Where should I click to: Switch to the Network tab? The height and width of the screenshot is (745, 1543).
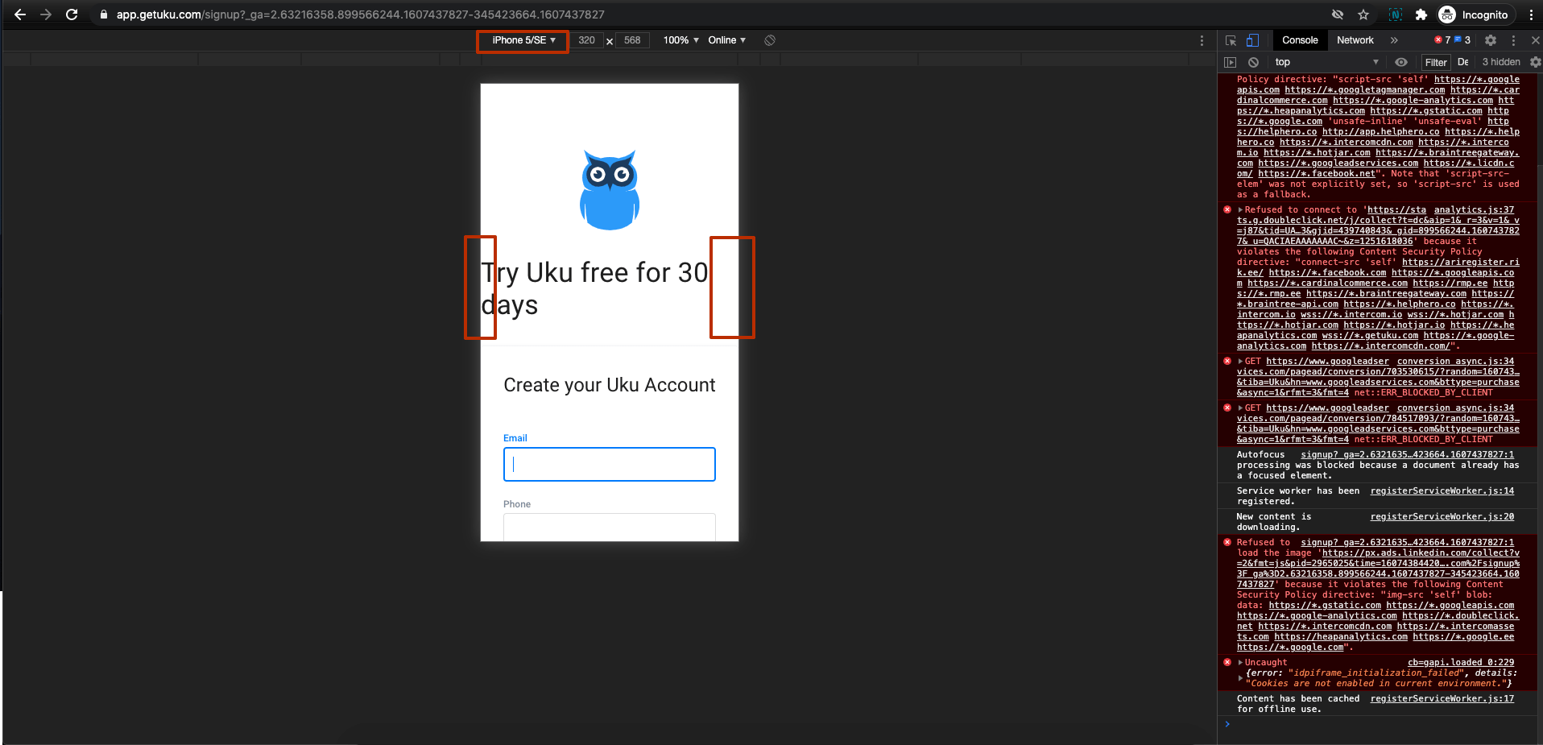(x=1355, y=40)
